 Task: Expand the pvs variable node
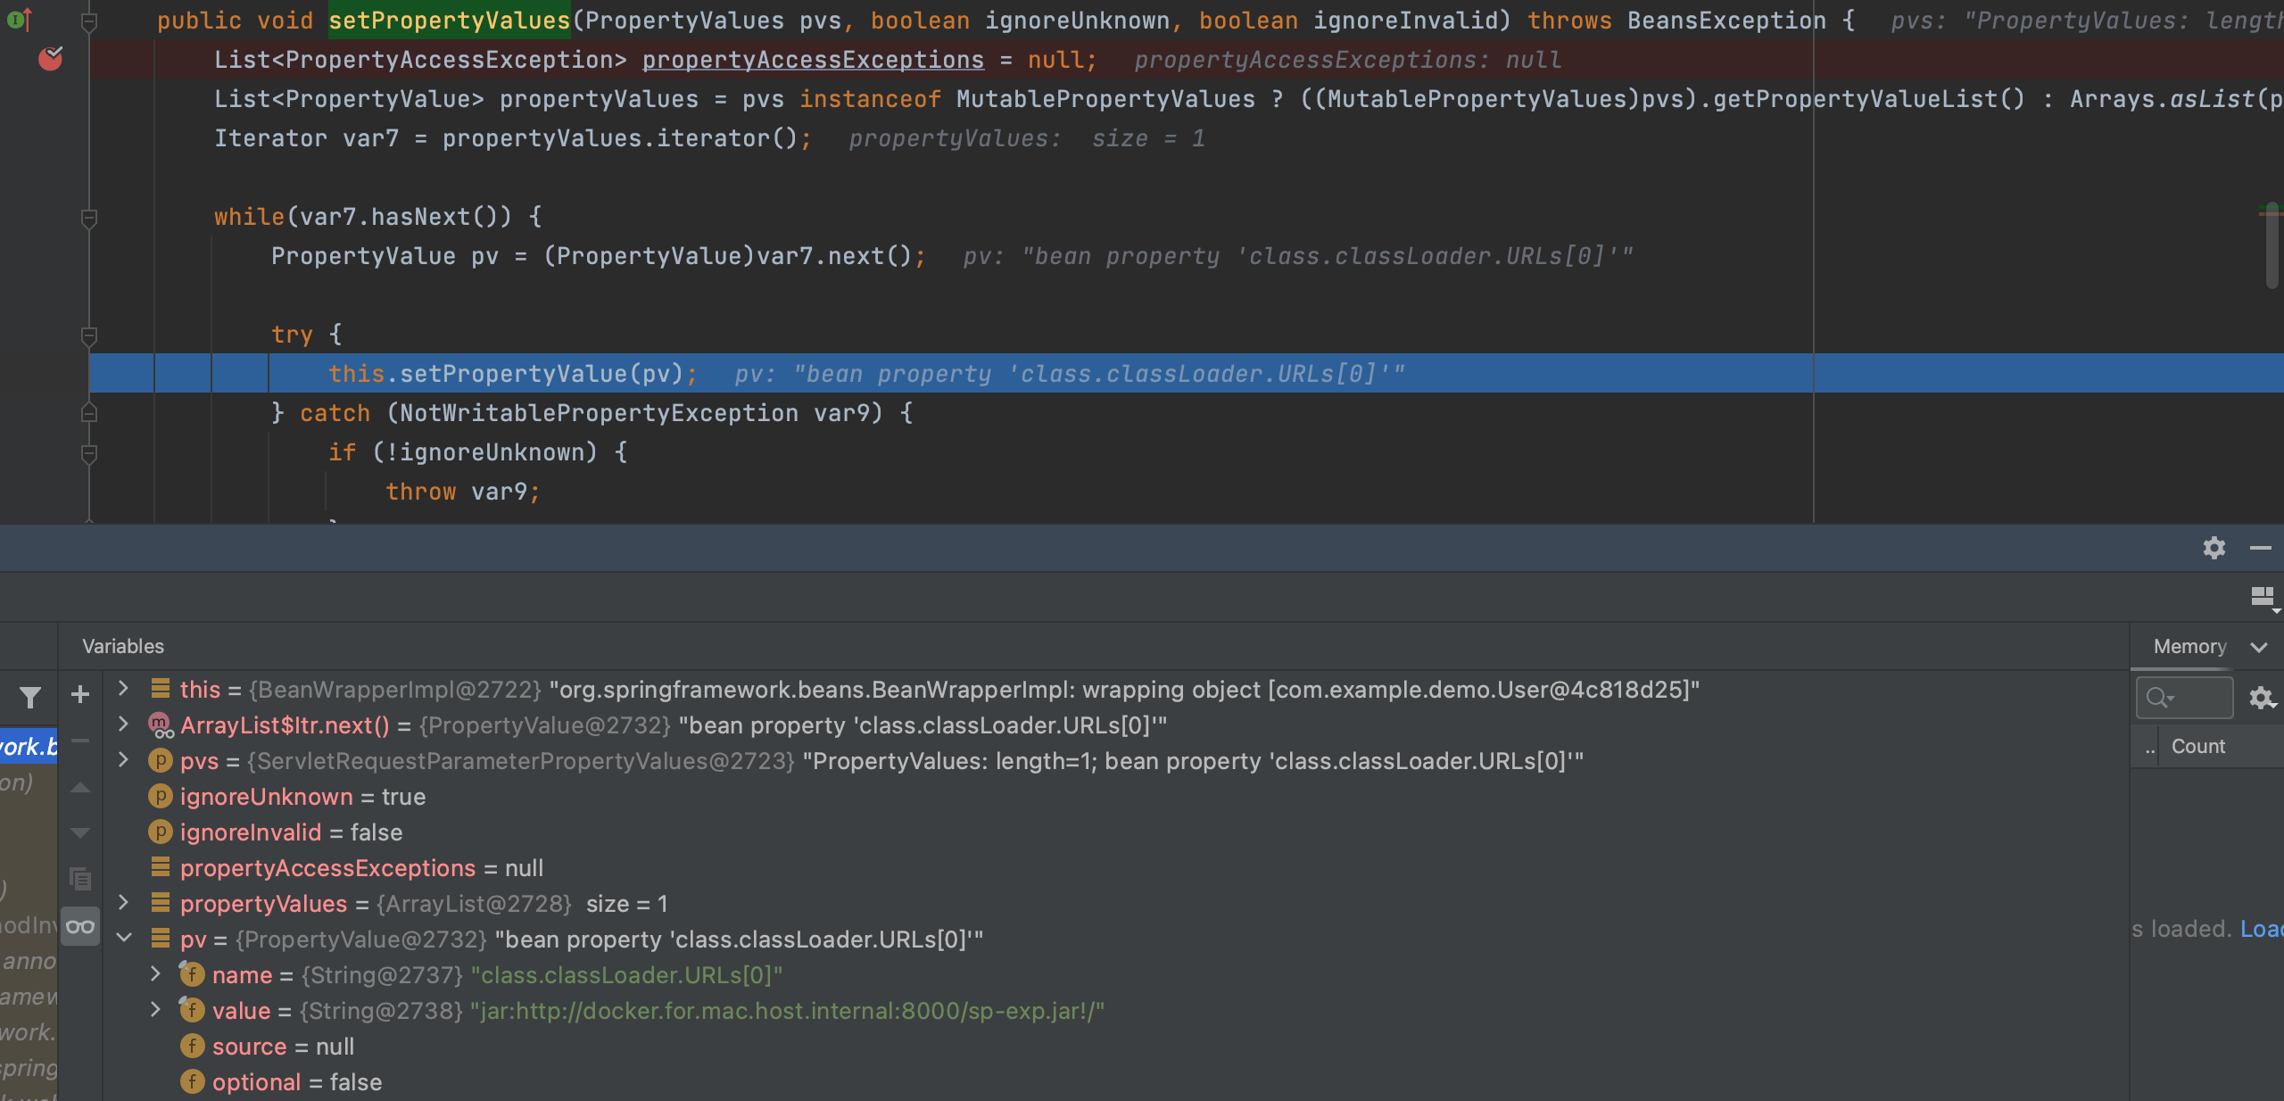coord(124,760)
